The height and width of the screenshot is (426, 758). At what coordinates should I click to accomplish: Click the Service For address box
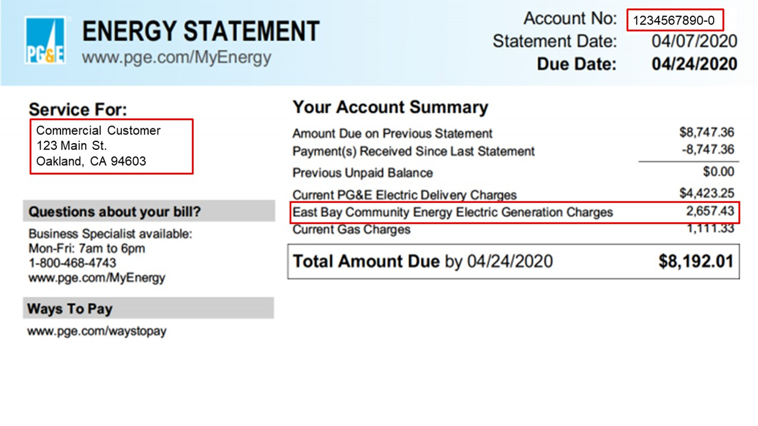click(112, 146)
